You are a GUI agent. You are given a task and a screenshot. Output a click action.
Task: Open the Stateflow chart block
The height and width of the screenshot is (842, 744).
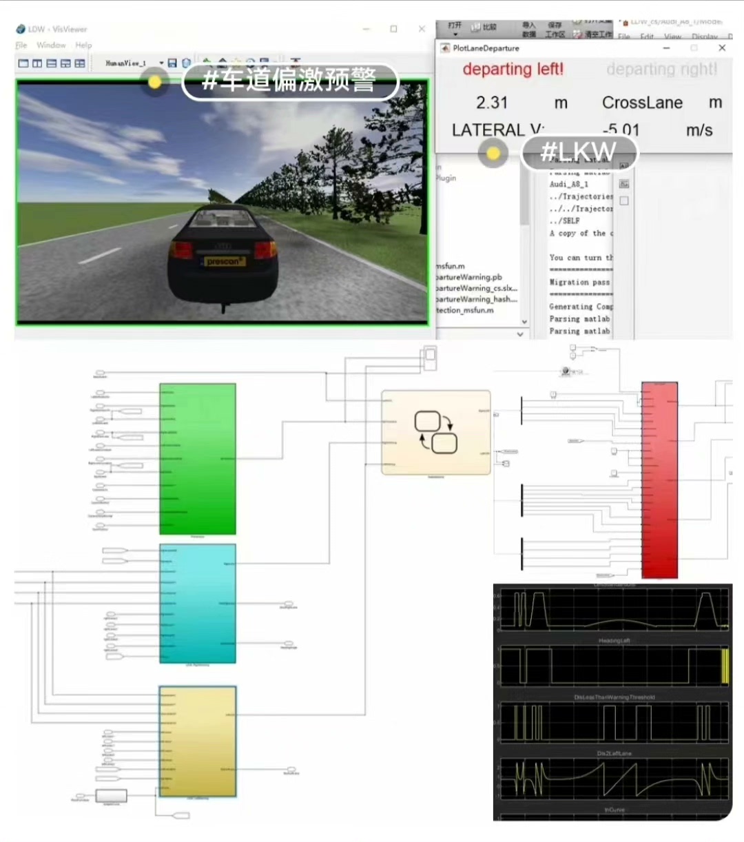tap(436, 433)
